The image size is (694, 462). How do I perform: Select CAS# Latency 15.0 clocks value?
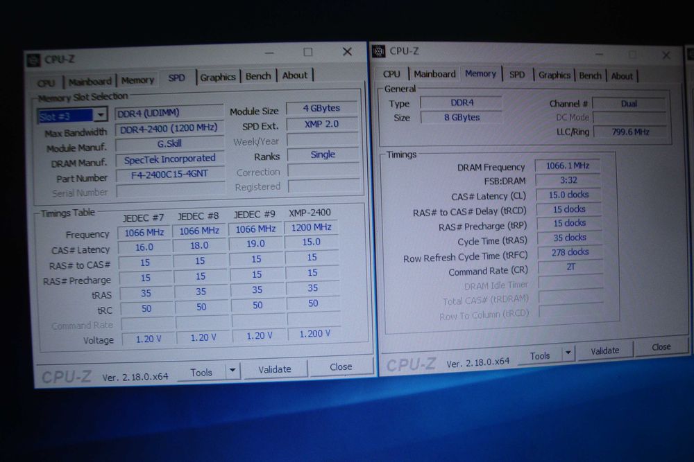(x=569, y=195)
